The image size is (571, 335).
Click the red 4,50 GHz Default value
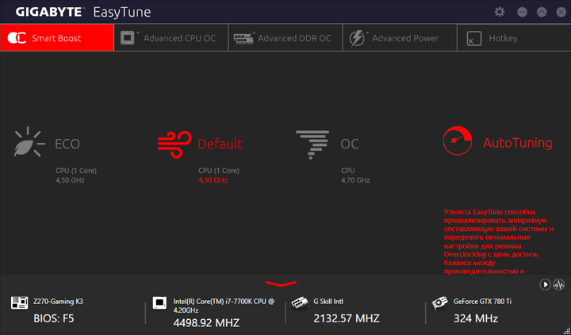click(213, 180)
